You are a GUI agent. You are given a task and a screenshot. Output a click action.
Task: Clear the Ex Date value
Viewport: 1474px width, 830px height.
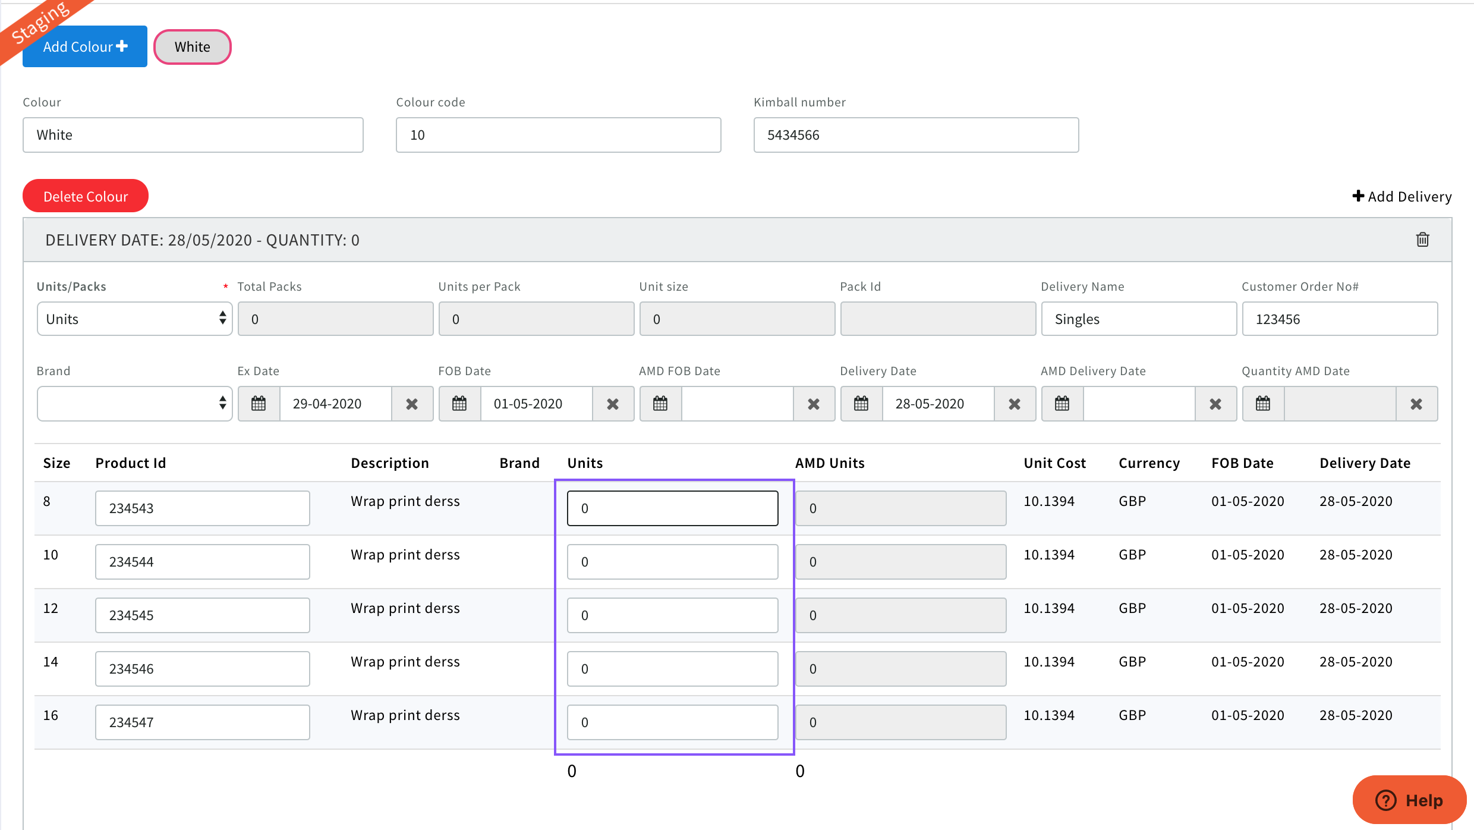412,404
